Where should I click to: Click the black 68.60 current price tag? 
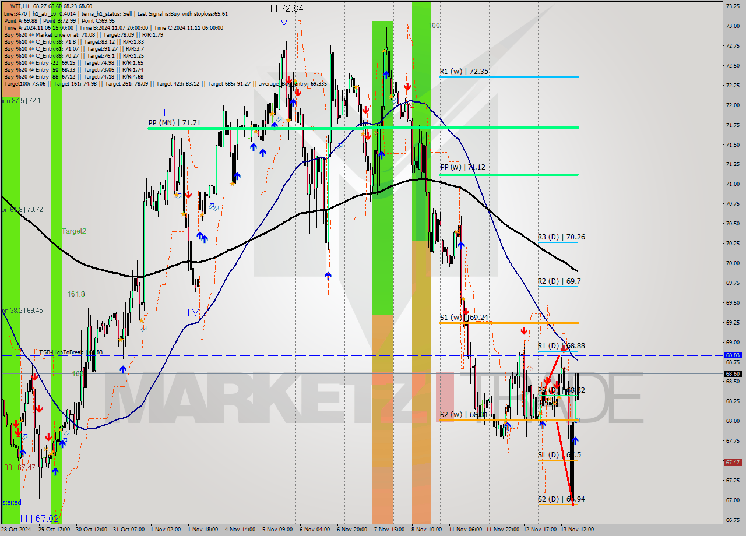click(733, 373)
